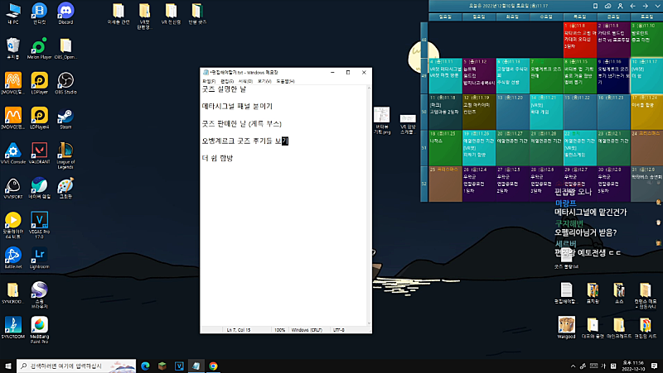Launch OBS Studio from the desktop
This screenshot has height=373, width=663.
65,81
